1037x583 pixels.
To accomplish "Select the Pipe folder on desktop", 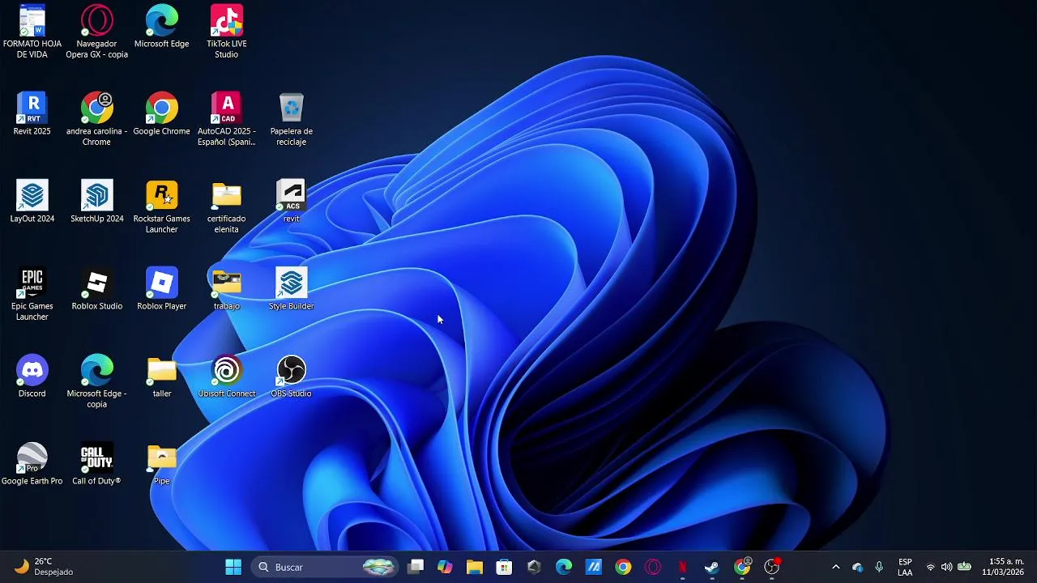I will tap(161, 464).
